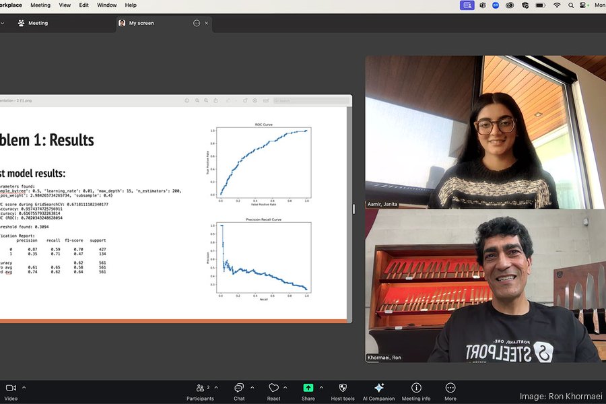
Task: Expand the React options chevron
Action: click(285, 387)
